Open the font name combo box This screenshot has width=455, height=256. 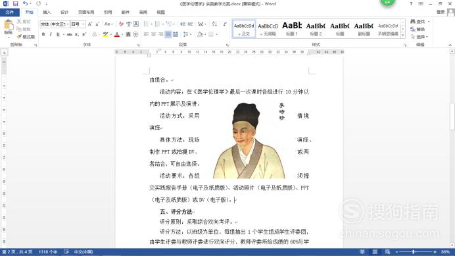point(55,24)
